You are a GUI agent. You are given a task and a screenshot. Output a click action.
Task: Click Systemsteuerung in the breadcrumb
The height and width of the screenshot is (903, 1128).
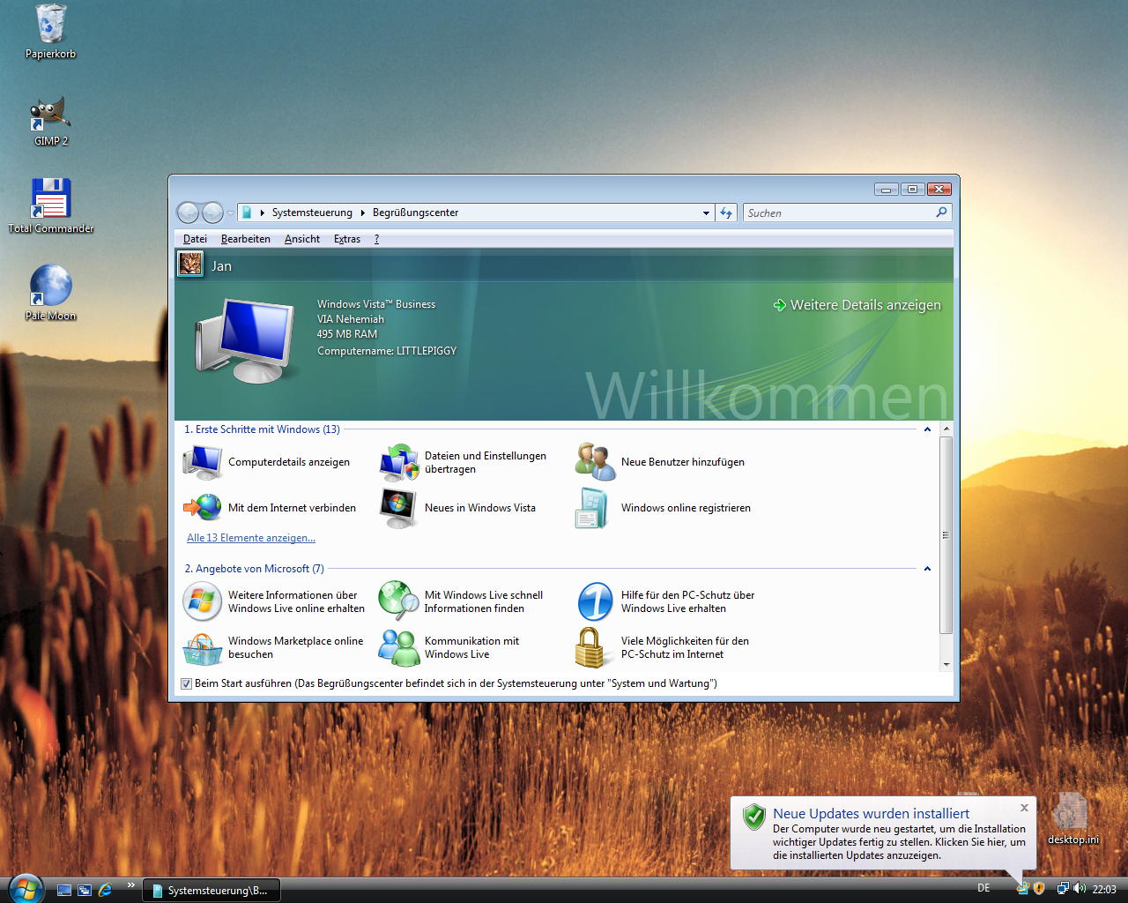312,213
